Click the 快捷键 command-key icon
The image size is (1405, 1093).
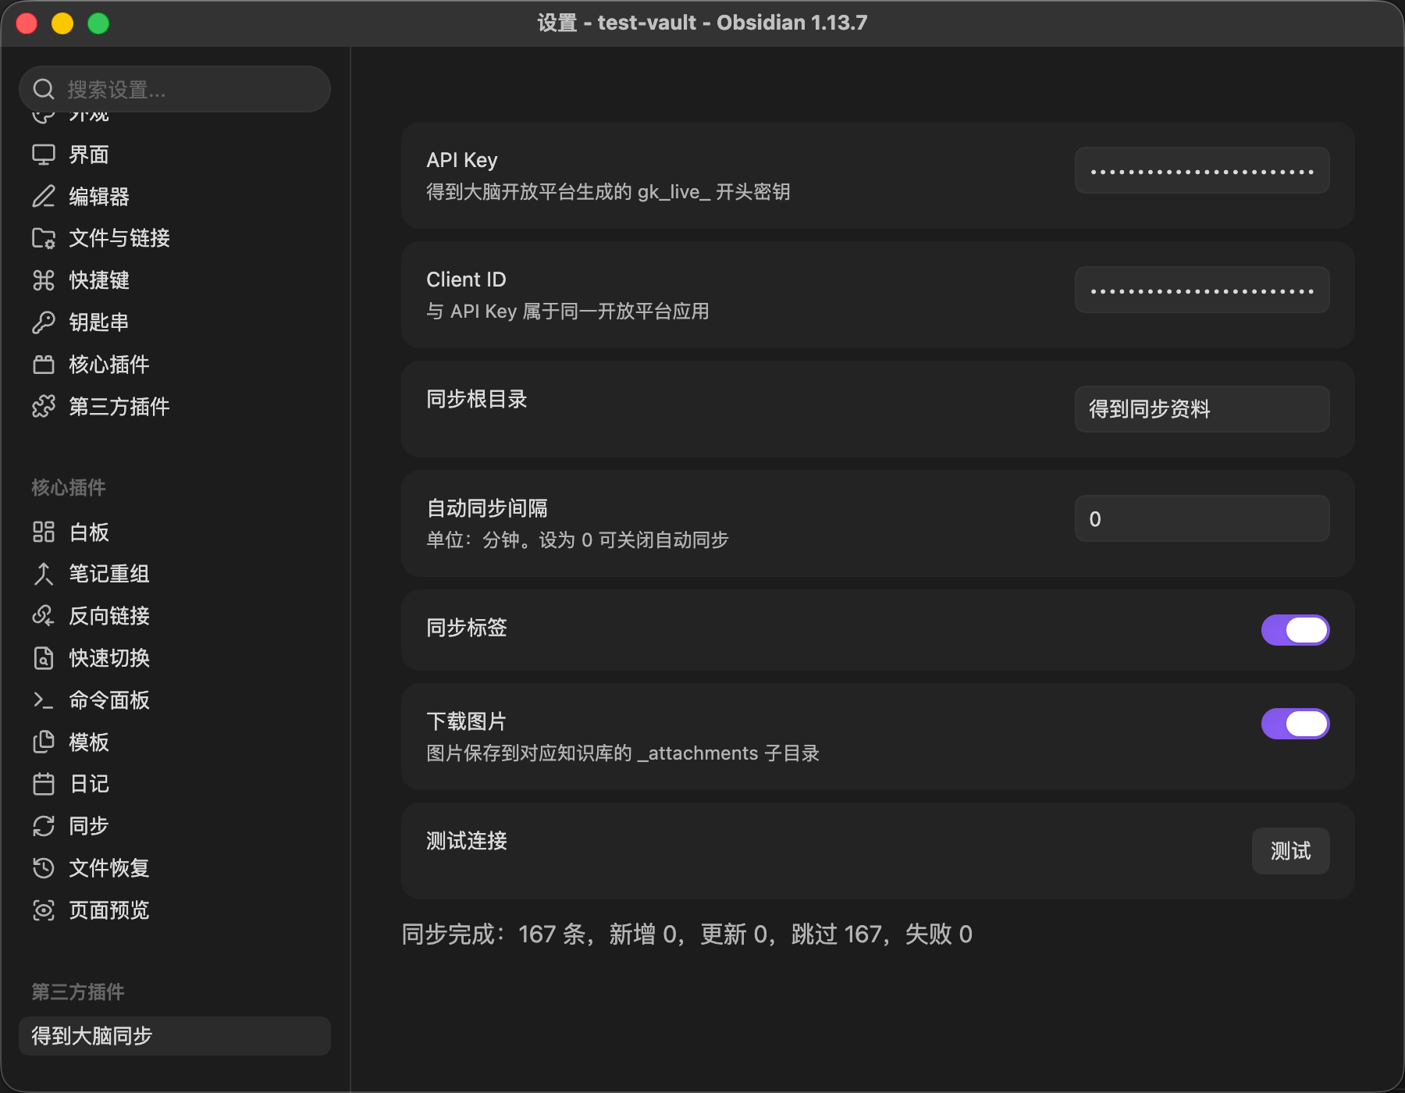coord(44,280)
